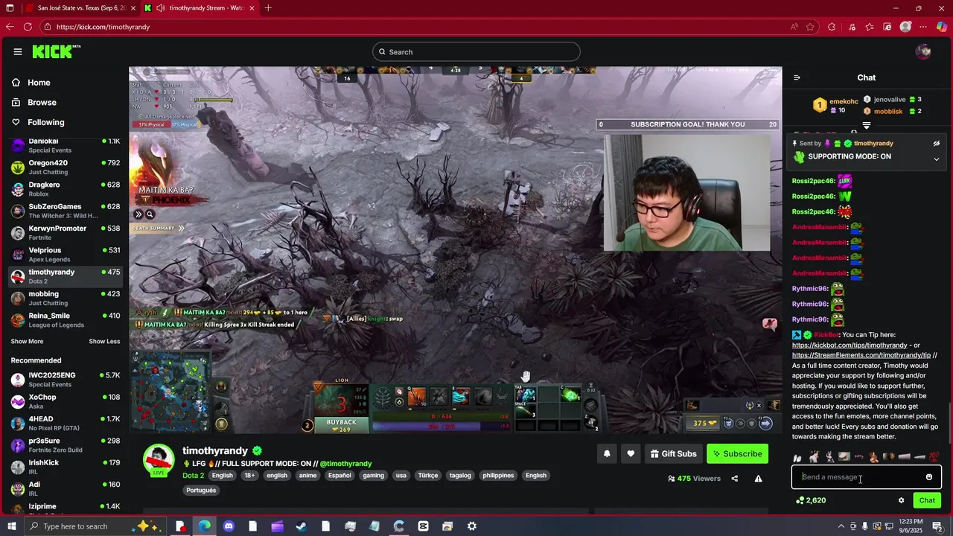Click the chat message input field

[x=860, y=477]
